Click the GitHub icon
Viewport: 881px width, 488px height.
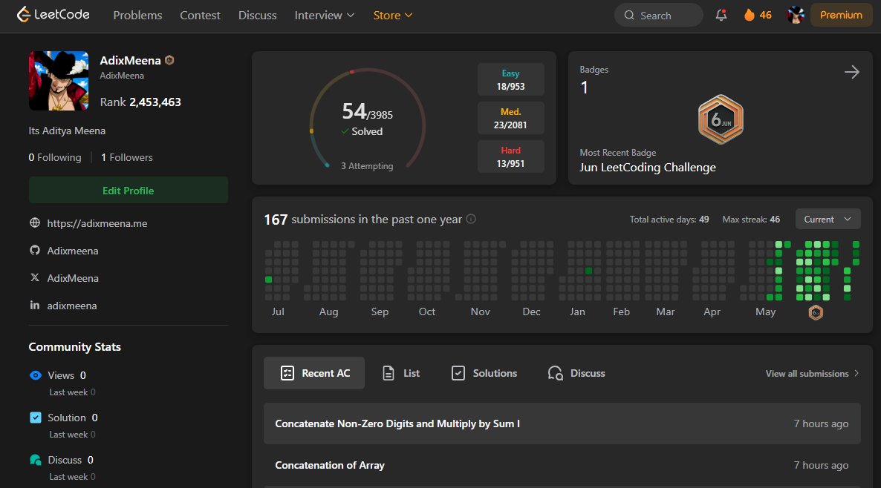(x=35, y=250)
